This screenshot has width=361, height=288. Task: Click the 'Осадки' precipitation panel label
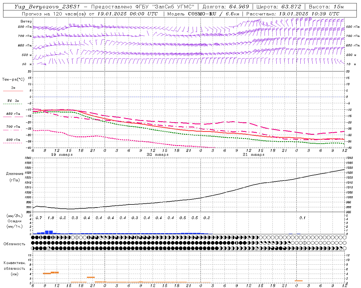tap(15, 221)
